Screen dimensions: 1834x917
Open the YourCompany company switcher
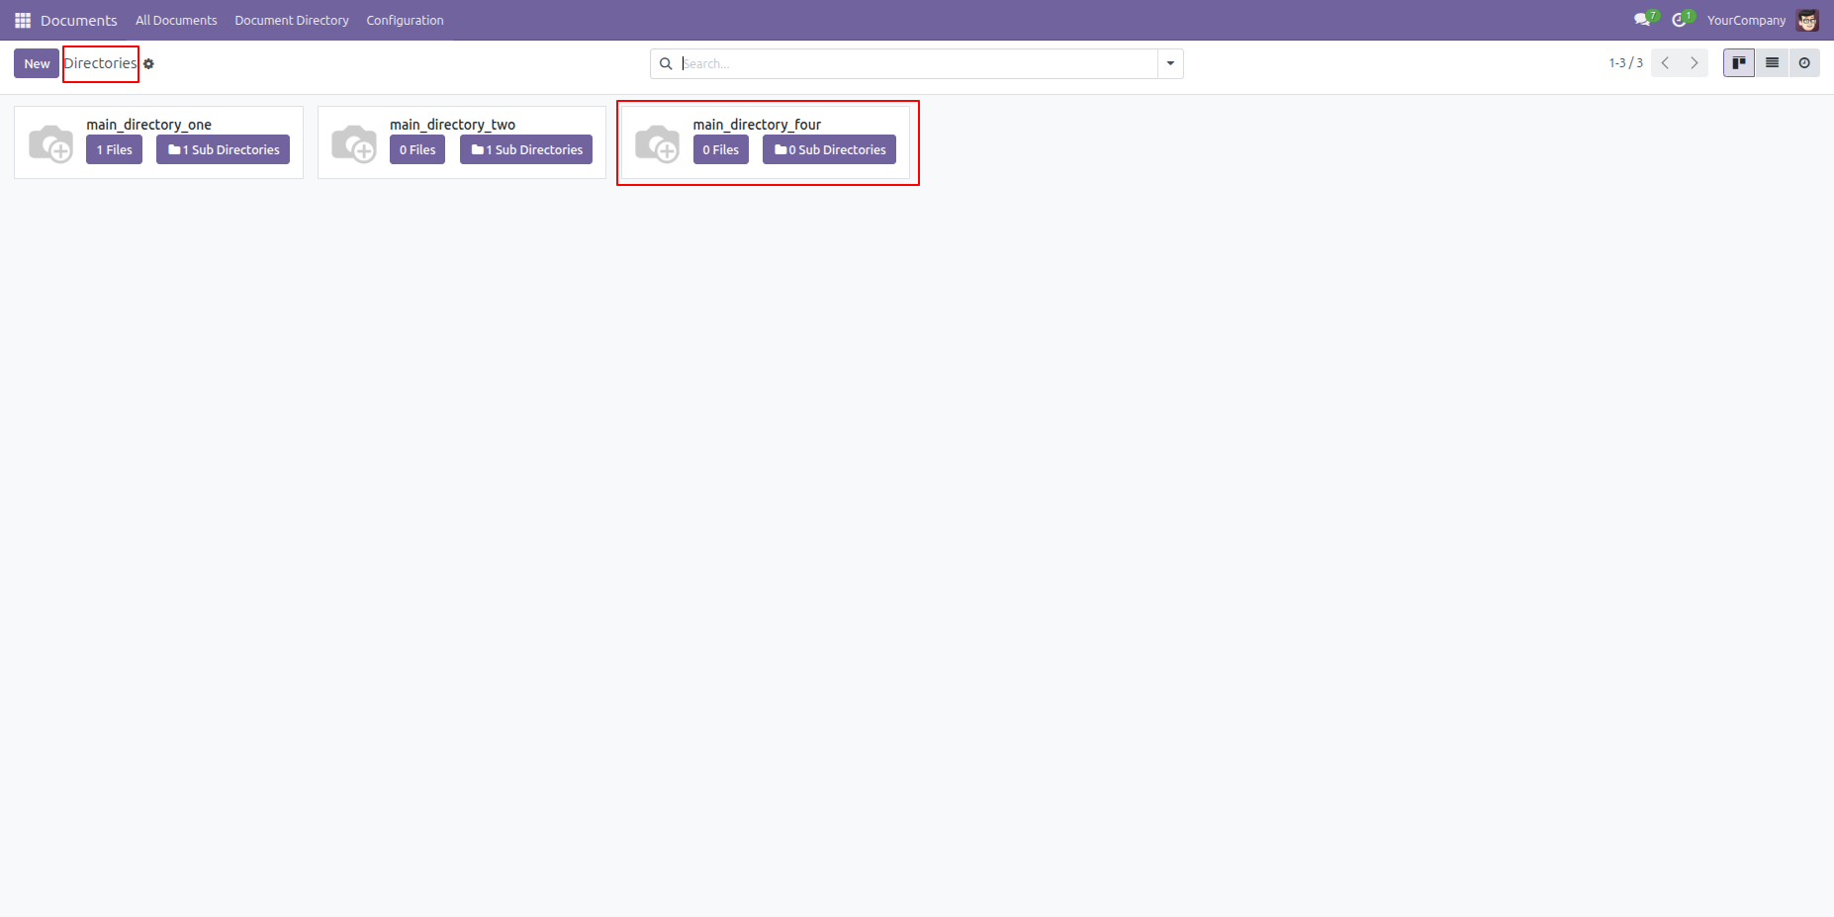(x=1746, y=20)
